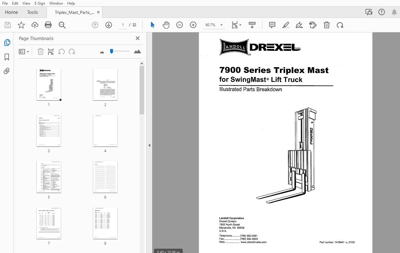This screenshot has height=253, width=400.
Task: Select page 4 thumbnail
Action: (105, 131)
